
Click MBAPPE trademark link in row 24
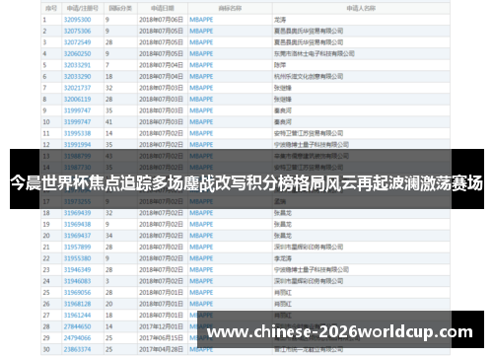201,281
